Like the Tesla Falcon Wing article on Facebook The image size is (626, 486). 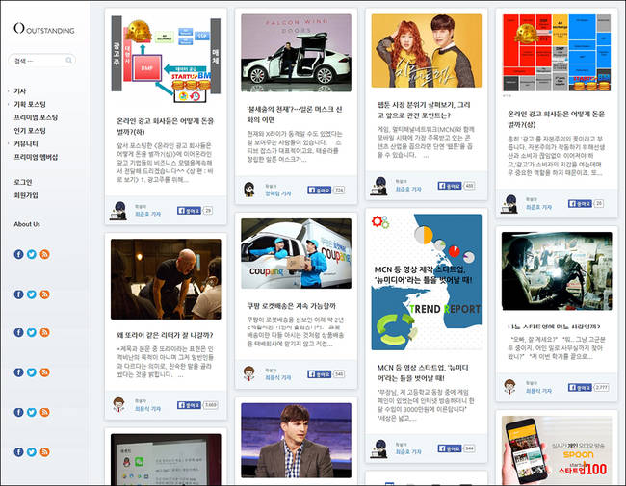(x=318, y=191)
